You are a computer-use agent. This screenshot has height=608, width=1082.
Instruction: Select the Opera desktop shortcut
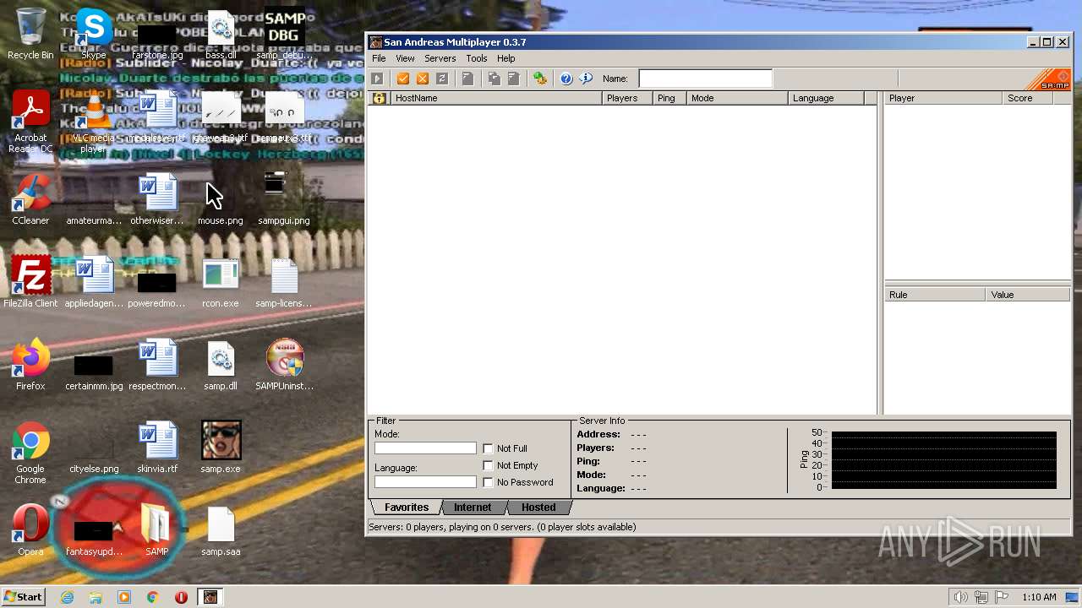point(30,530)
